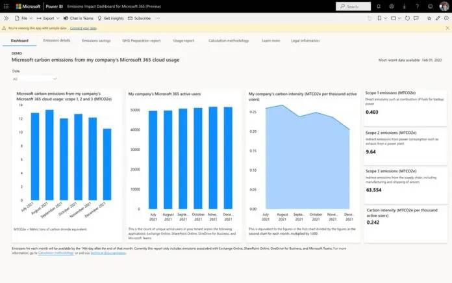Click Chat in Teams
This screenshot has height=283, width=452.
pos(78,18)
